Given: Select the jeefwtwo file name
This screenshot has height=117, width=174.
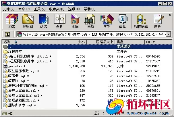Looking at the screenshot, I should pos(17,66).
